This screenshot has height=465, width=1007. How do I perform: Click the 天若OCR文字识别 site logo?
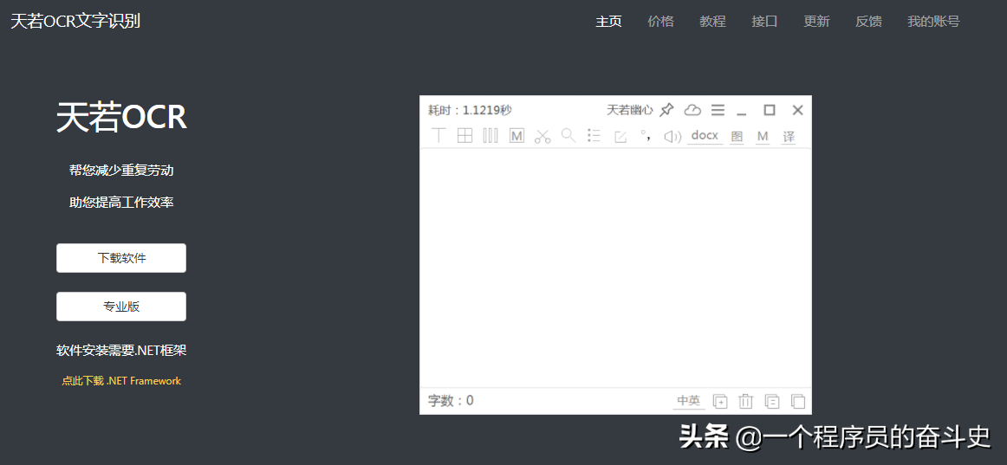[x=75, y=21]
